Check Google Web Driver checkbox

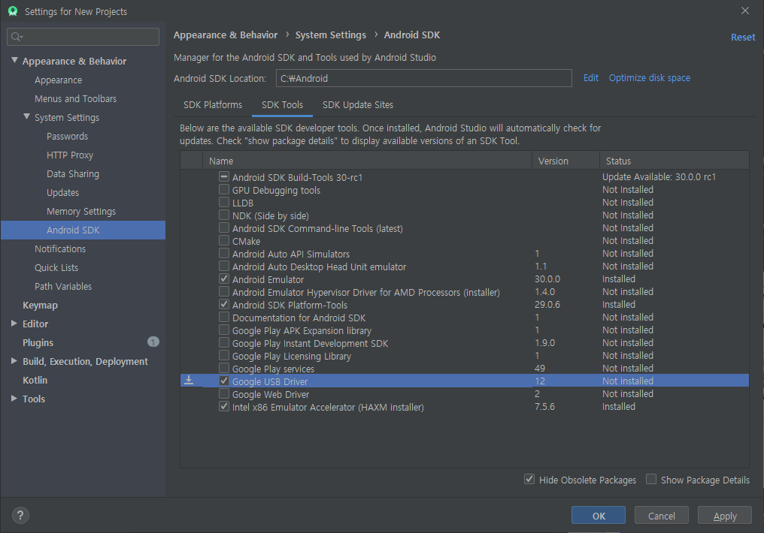pyautogui.click(x=223, y=393)
